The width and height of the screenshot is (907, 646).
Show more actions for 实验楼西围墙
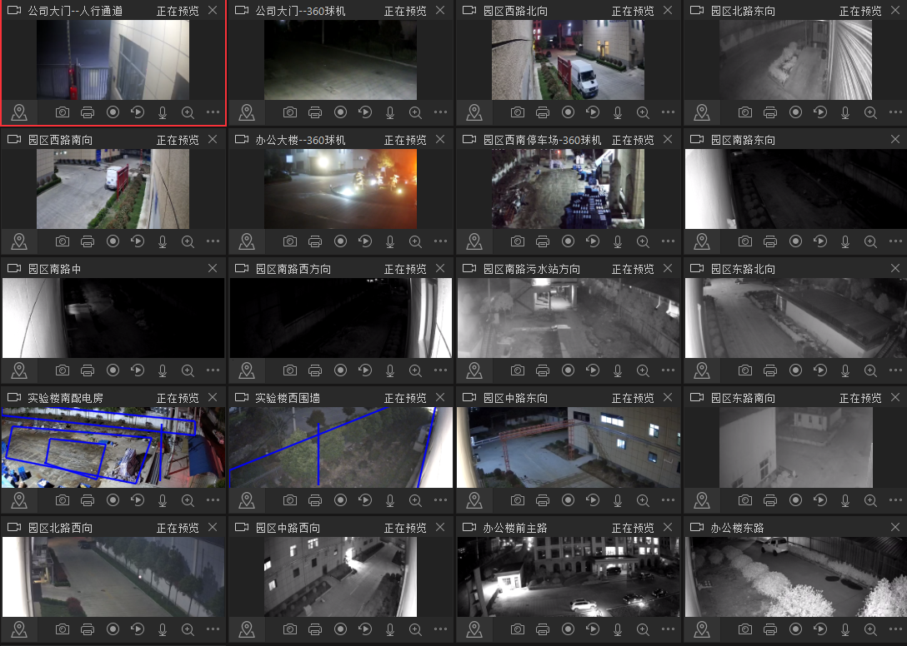(x=441, y=499)
